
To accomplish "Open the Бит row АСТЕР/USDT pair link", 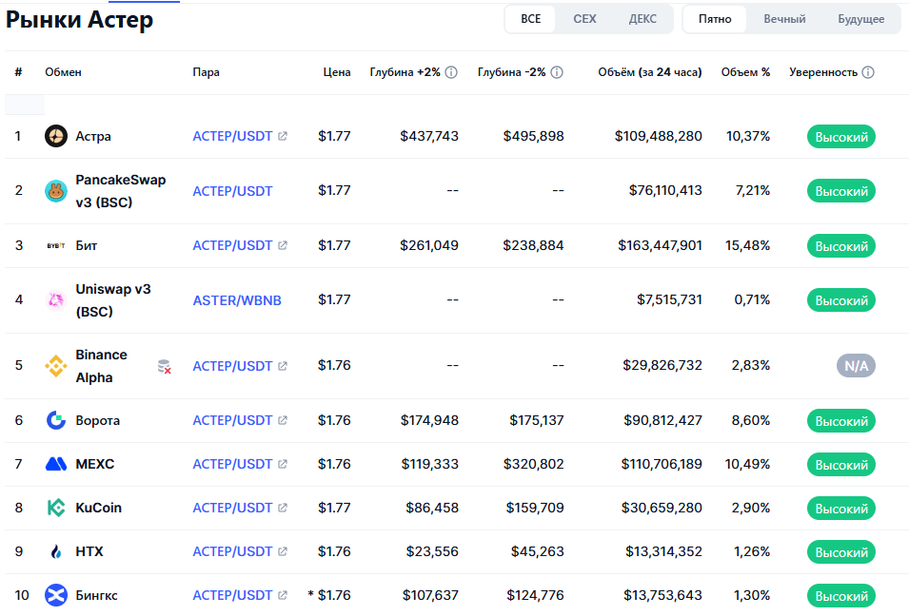I will pyautogui.click(x=233, y=245).
